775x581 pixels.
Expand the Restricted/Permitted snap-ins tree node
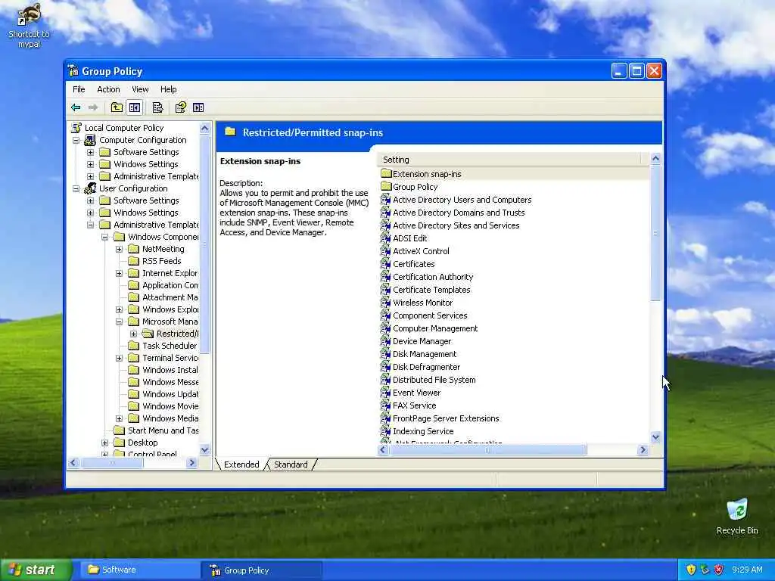pos(133,334)
